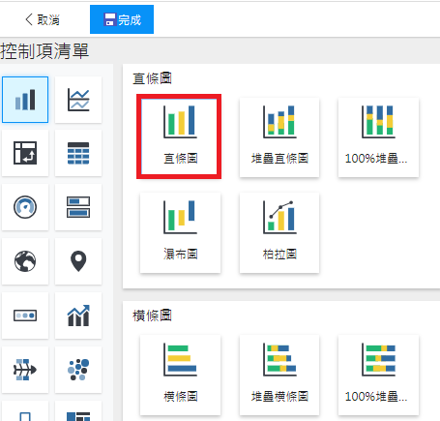Screen dimensions: 440x421
Task: Choose the 直條圖 chart thumbnail
Action: click(x=179, y=136)
